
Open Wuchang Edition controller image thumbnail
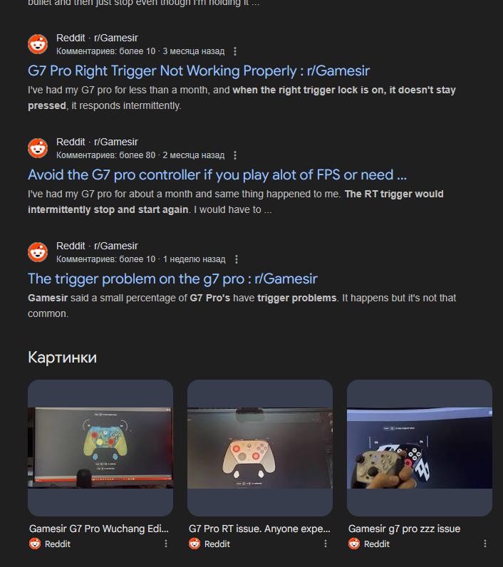pyautogui.click(x=100, y=447)
